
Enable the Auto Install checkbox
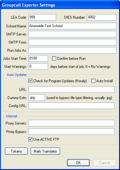93,81
